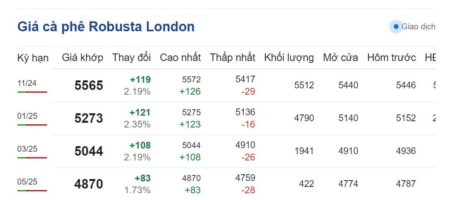Click the Khối lượng column header

[x=289, y=57]
